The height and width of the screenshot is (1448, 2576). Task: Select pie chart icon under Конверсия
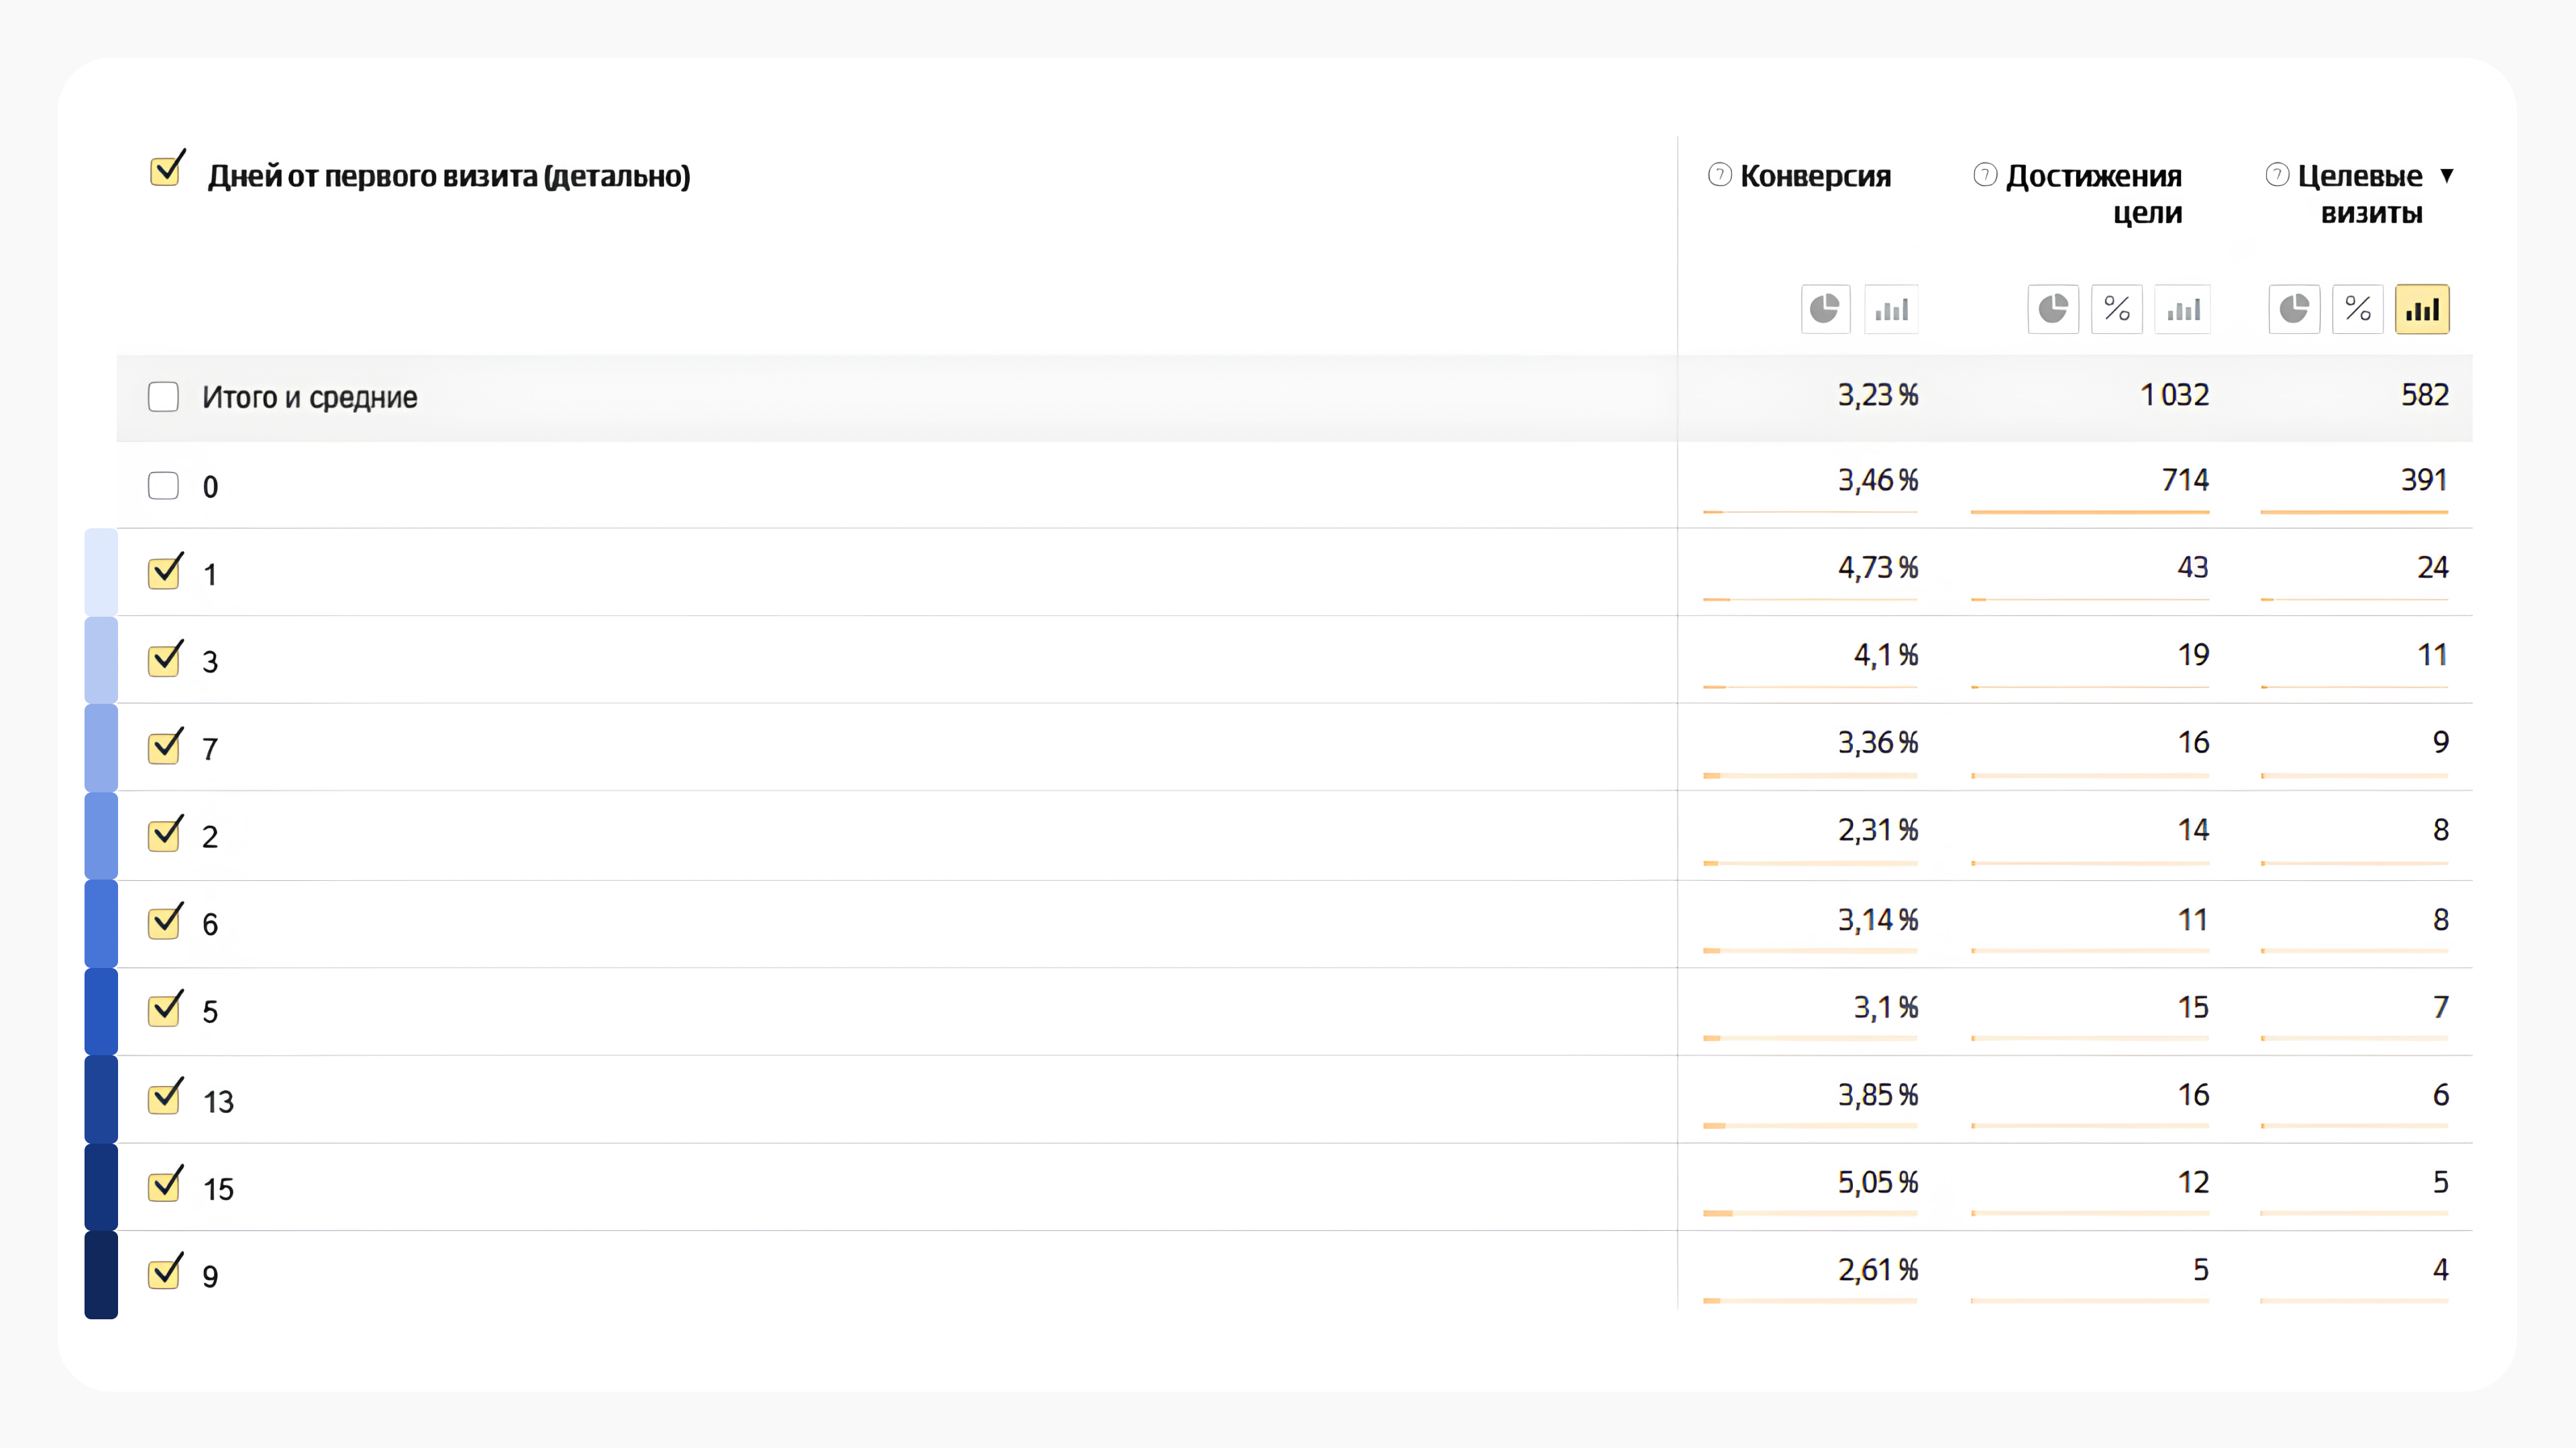(1825, 309)
